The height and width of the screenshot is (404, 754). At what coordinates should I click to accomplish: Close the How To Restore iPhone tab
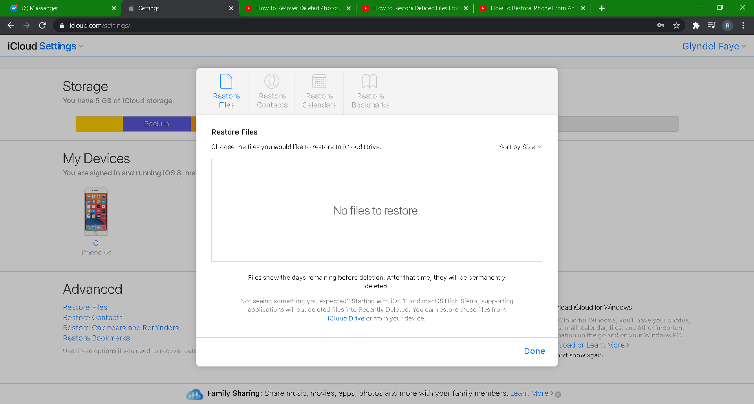click(x=583, y=8)
